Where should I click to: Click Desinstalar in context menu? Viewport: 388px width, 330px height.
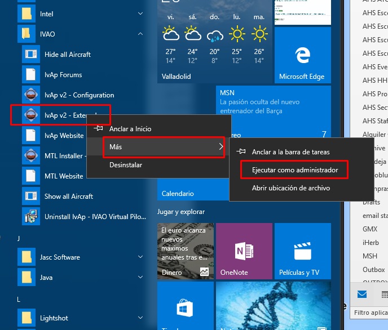pyautogui.click(x=126, y=165)
